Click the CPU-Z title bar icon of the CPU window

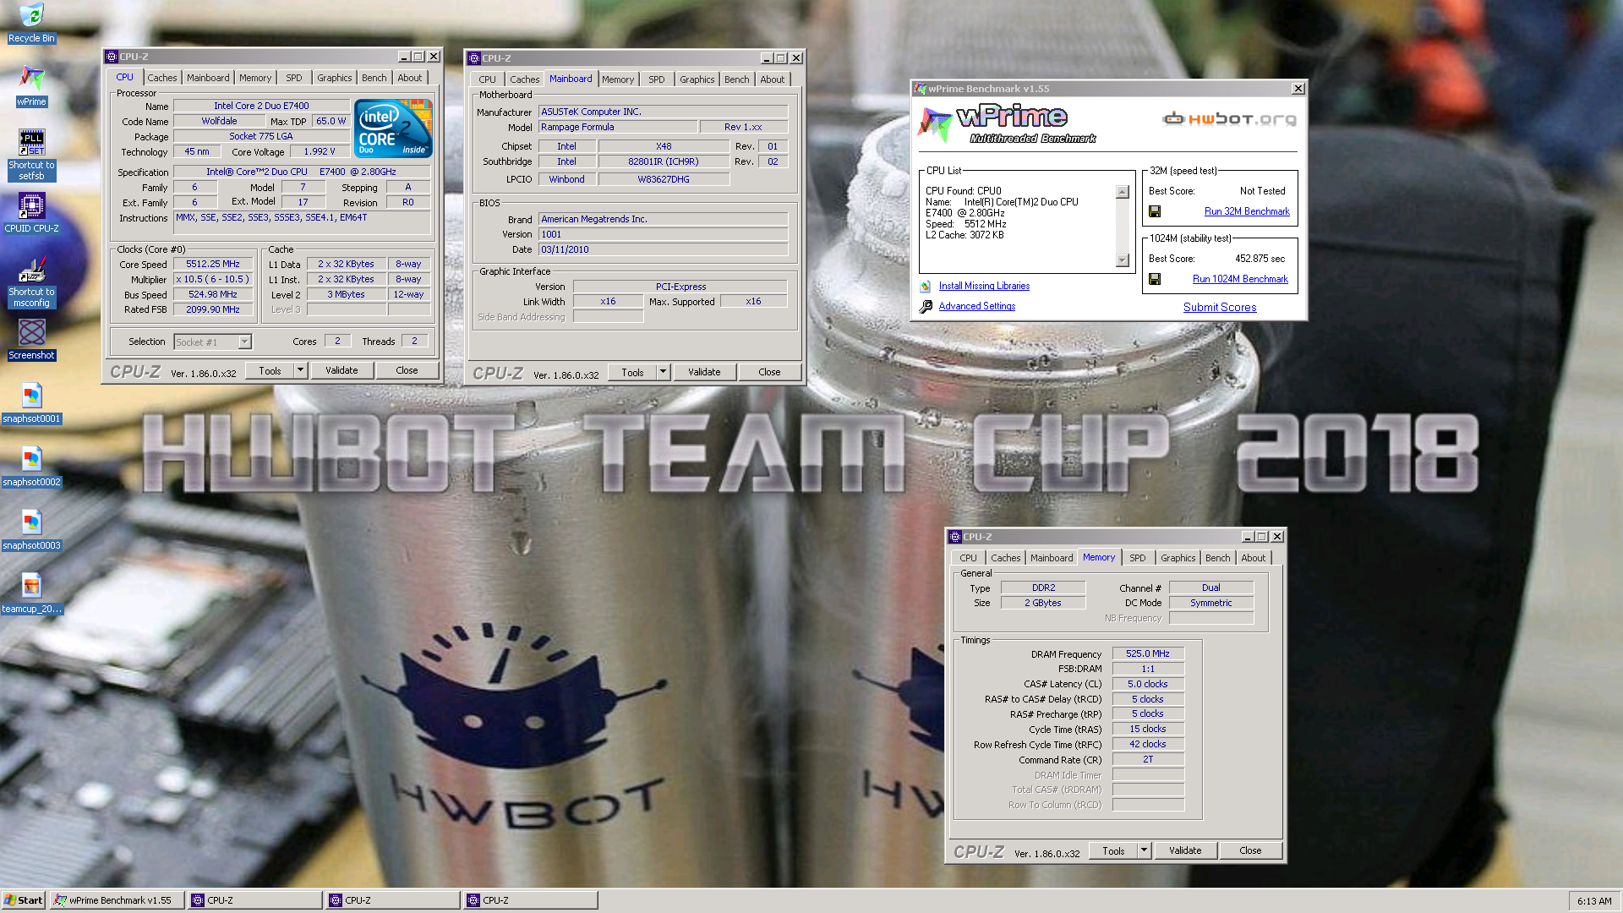tap(111, 57)
